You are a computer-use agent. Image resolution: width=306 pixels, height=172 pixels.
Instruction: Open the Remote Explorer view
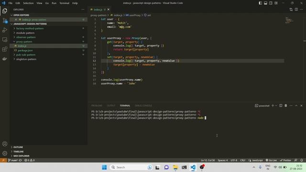5,40
